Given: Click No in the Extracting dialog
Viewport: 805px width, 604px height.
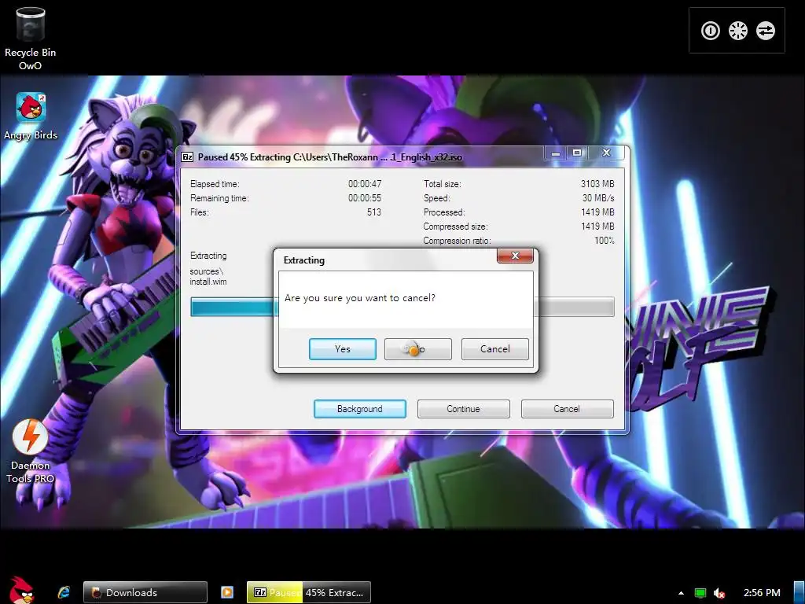Looking at the screenshot, I should pyautogui.click(x=418, y=349).
